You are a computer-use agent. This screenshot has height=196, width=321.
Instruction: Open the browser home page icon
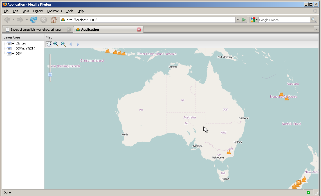[x=54, y=20]
